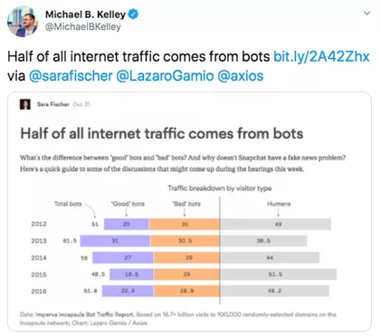Open the article headline in the card
The height and width of the screenshot is (336, 381).
162,133
